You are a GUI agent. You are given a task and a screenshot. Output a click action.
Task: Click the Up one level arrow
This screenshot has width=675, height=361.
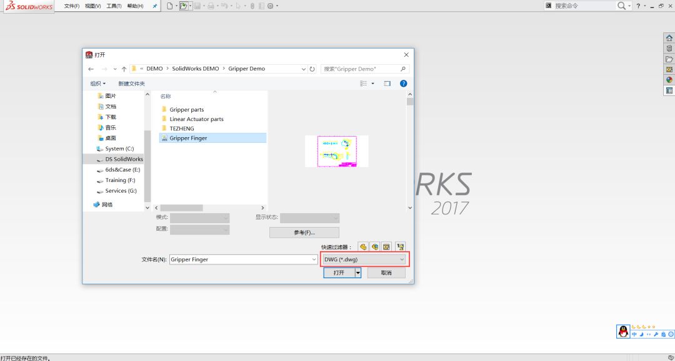124,69
